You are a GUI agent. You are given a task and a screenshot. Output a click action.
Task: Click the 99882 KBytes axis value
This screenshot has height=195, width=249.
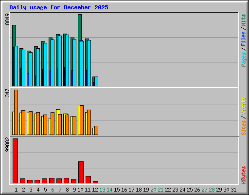point(7,145)
